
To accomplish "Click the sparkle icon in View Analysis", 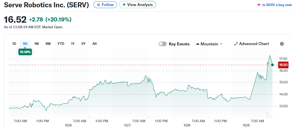I will 124,5.
